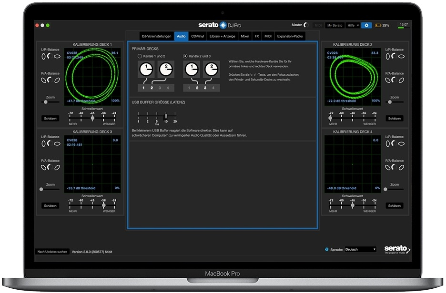Switch to the Mixer tab

245,36
